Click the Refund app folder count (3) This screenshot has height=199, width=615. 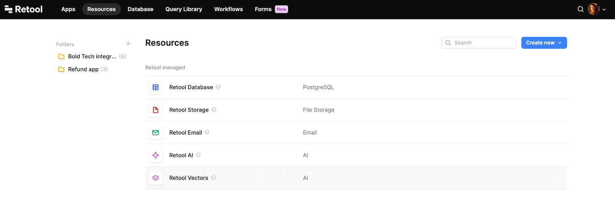click(x=104, y=69)
